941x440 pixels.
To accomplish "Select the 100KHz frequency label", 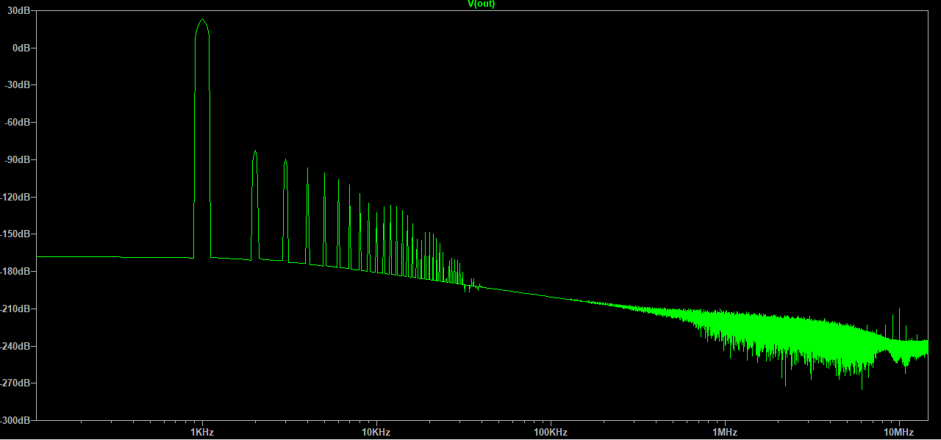I will (551, 431).
